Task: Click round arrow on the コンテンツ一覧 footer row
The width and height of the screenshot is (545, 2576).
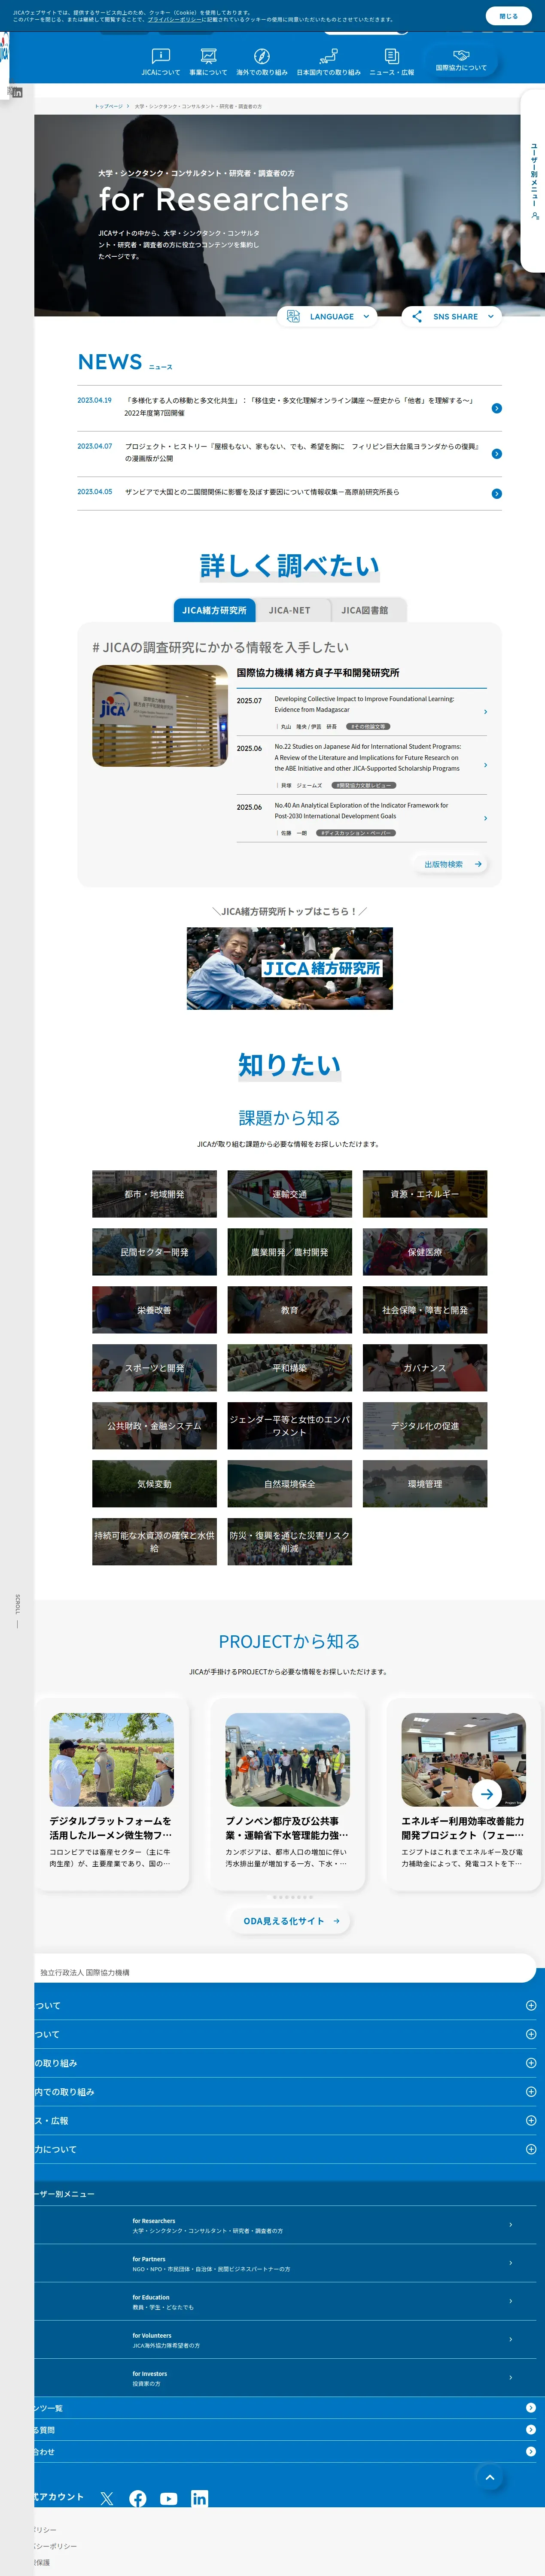Action: (531, 2408)
